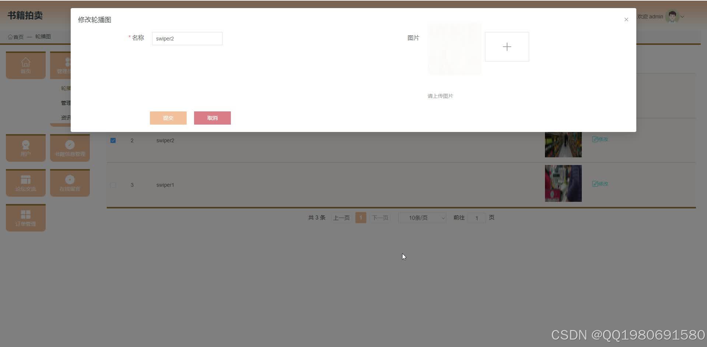The image size is (707, 347).
Task: Open 书籍信息管理 book info management icon
Action: (70, 148)
